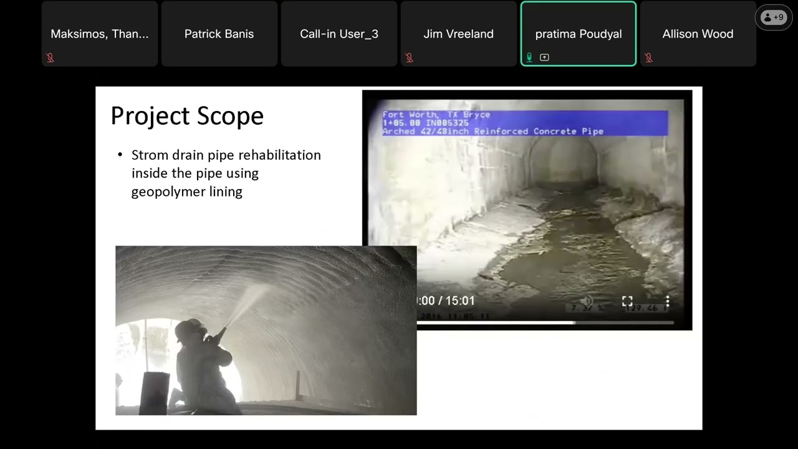
Task: Click the "Project Scope" slide title
Action: pos(187,117)
